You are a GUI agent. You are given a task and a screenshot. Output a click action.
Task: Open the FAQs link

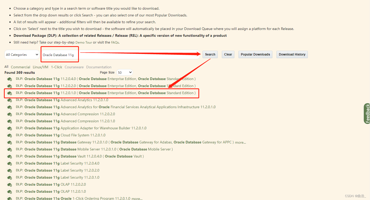[x=115, y=42]
